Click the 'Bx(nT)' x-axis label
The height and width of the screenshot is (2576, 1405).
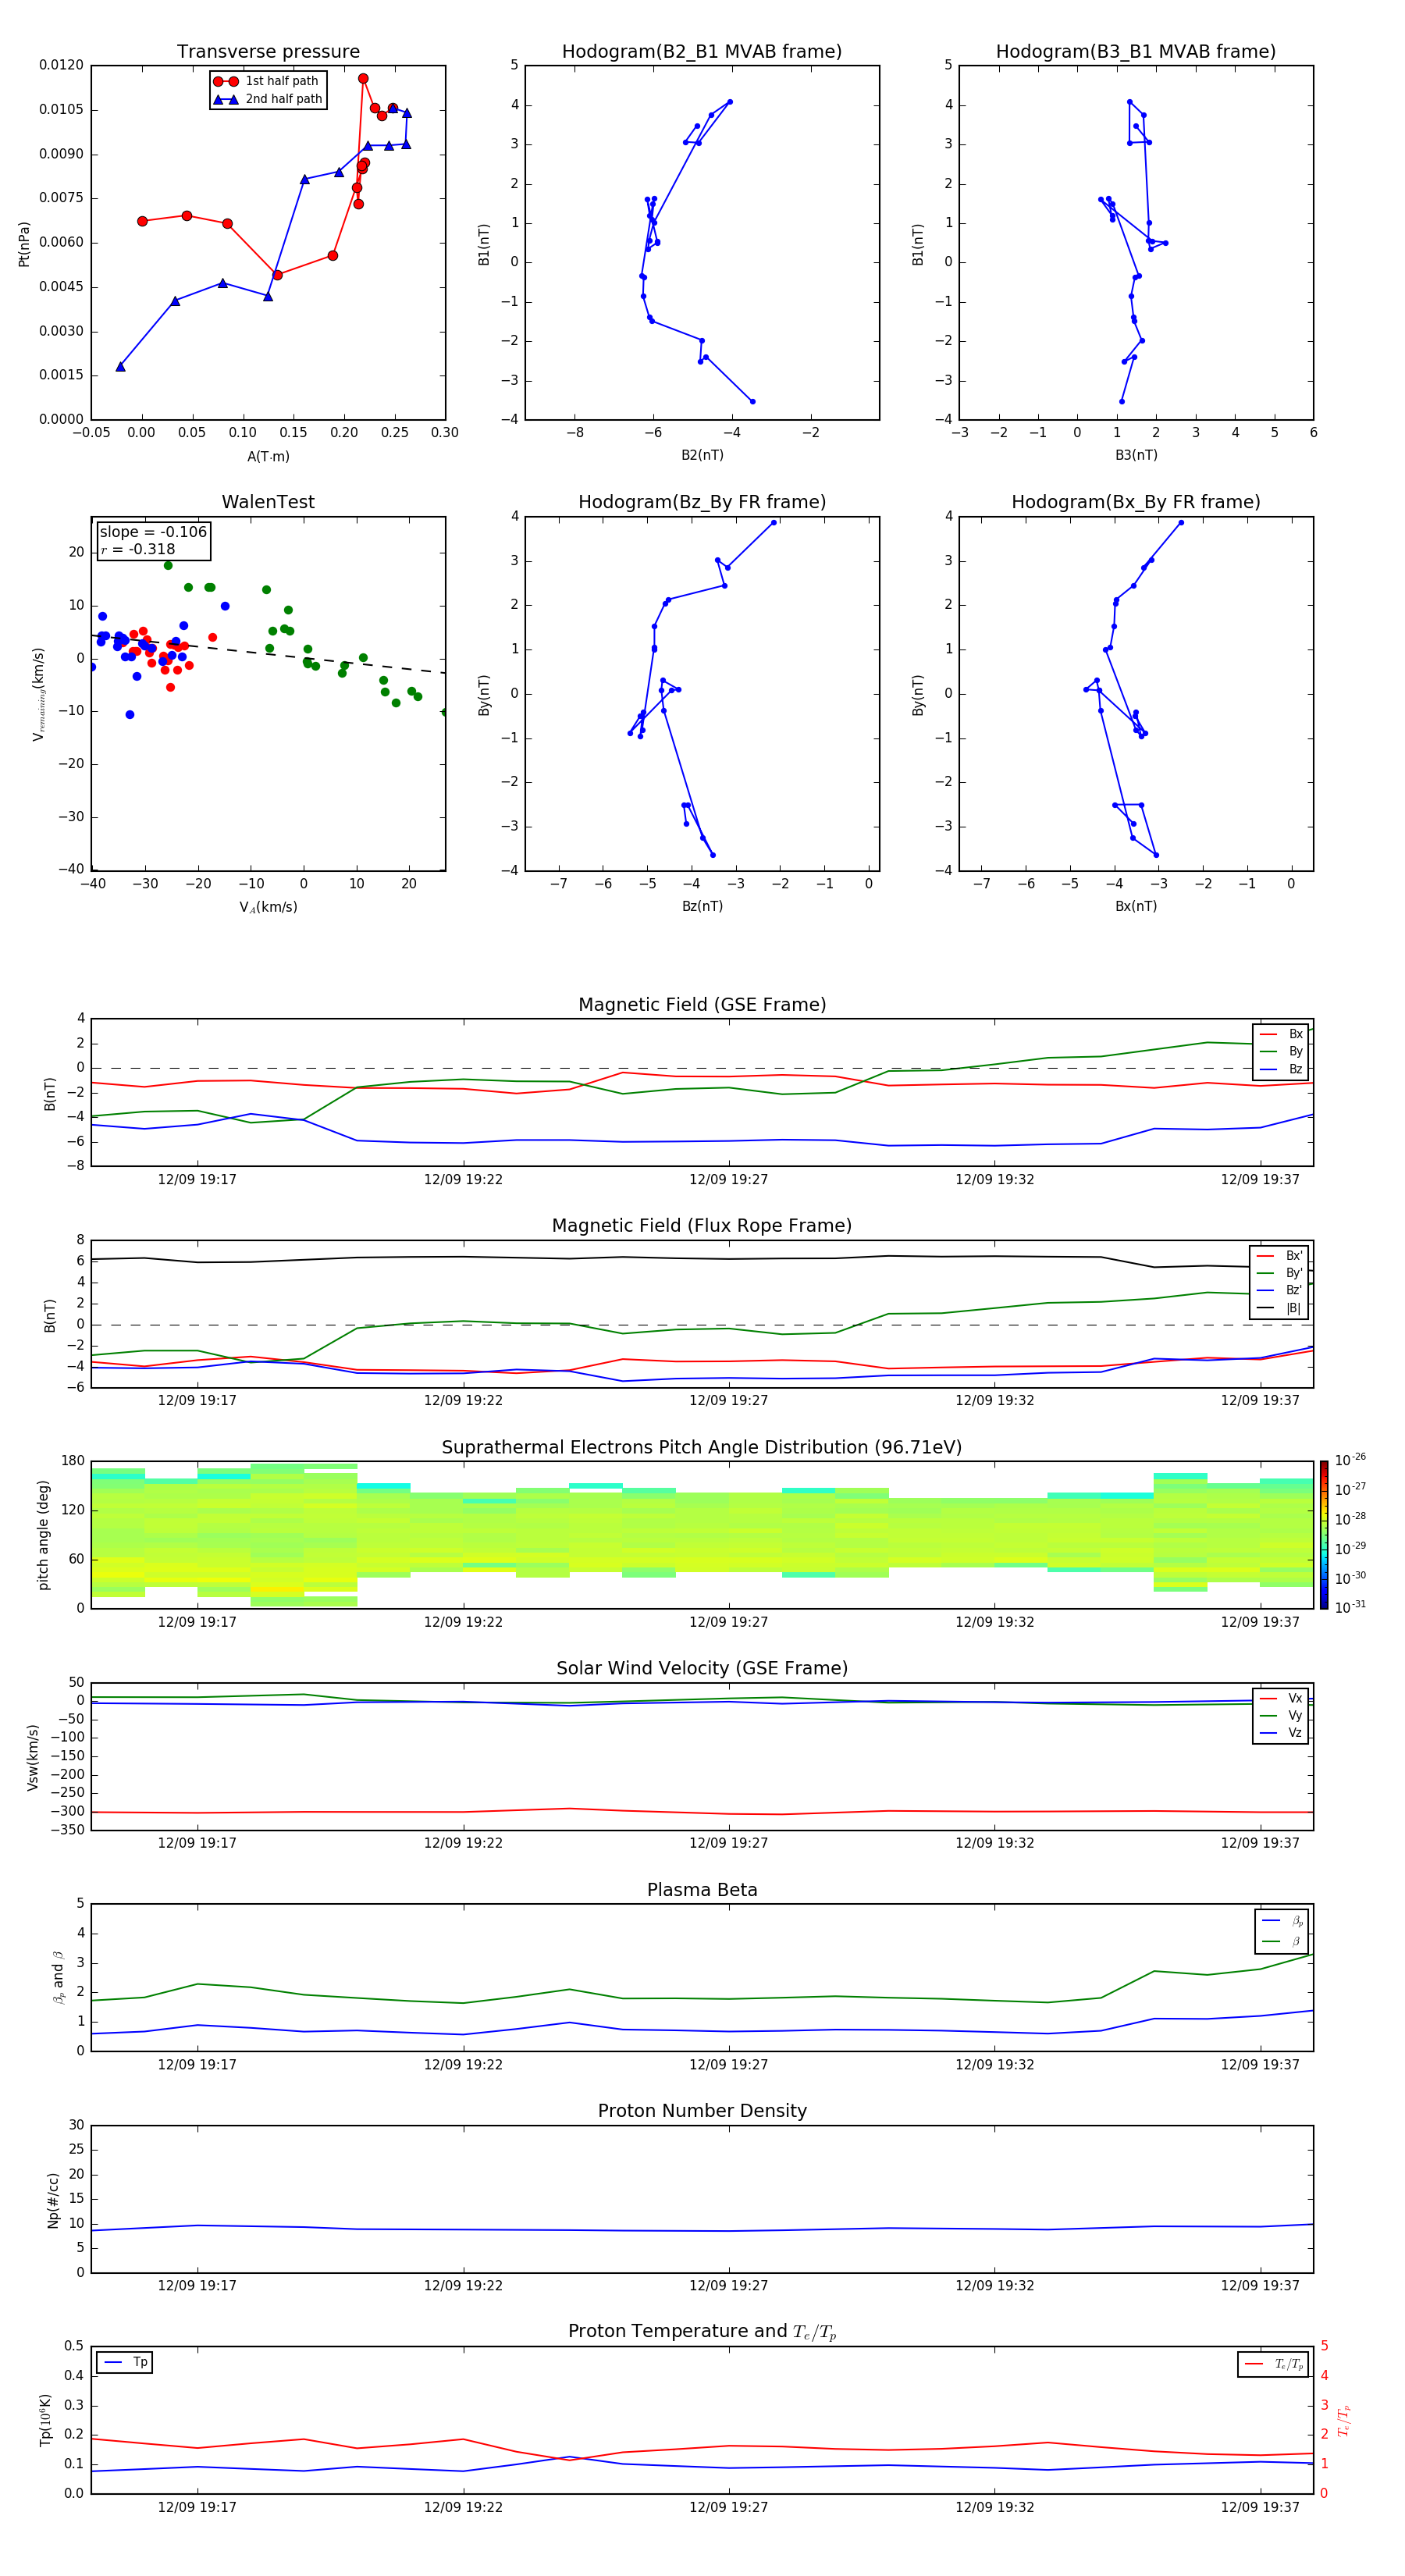(x=1136, y=907)
